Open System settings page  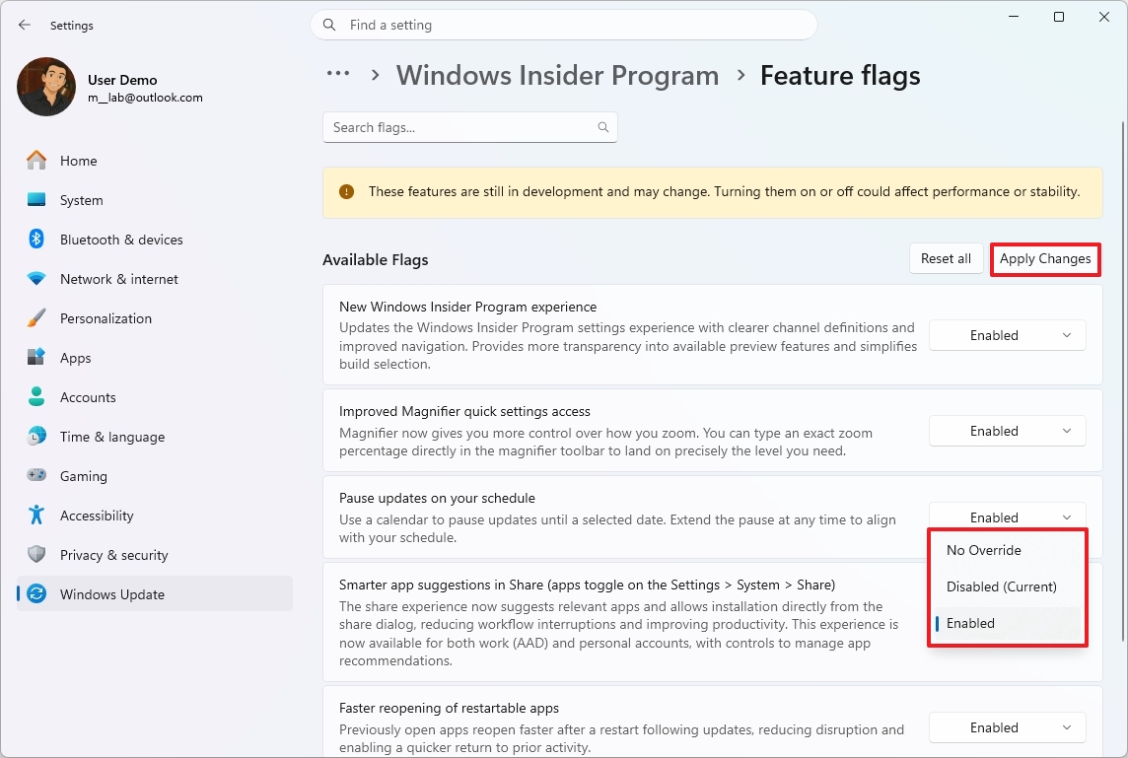[155, 200]
